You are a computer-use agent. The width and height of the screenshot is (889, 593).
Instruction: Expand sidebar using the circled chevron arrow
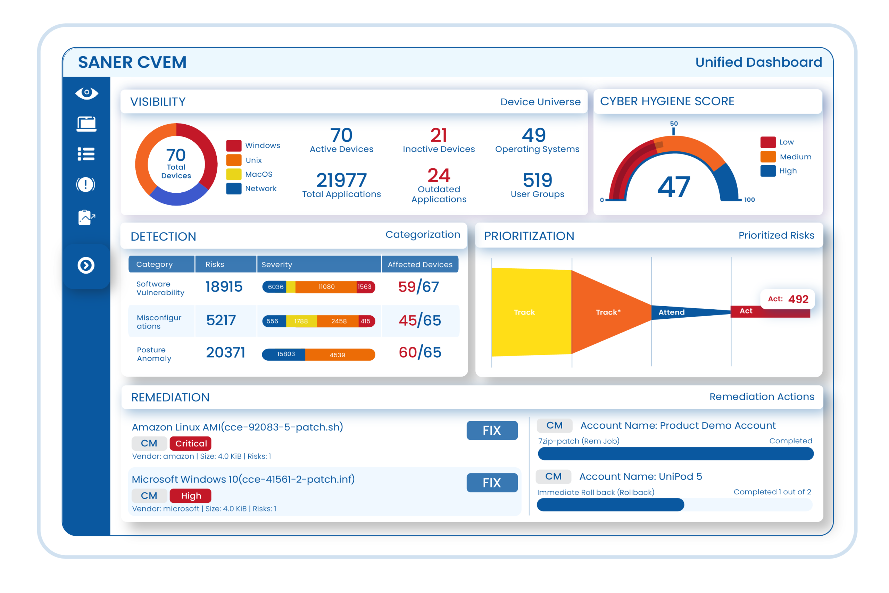tap(86, 265)
